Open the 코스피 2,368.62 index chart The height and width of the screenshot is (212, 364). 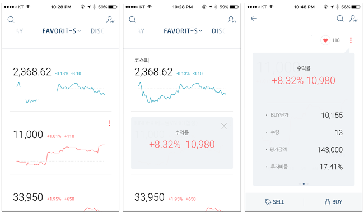[x=182, y=80]
